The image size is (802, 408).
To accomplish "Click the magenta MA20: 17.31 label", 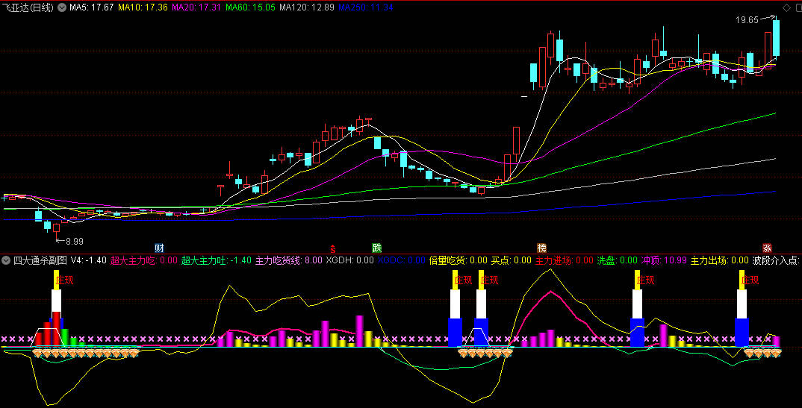I will click(x=196, y=7).
